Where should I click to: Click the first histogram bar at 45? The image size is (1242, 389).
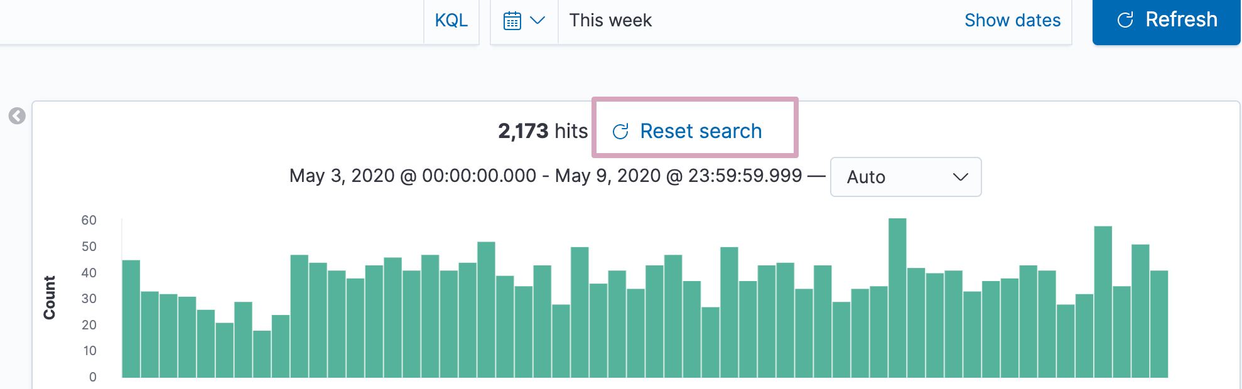point(131,319)
